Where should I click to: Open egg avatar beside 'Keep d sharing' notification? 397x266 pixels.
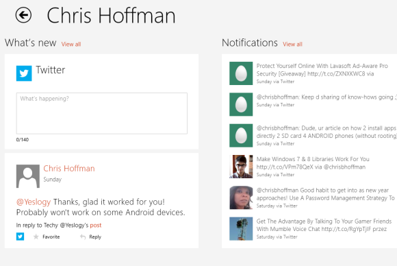pyautogui.click(x=241, y=104)
